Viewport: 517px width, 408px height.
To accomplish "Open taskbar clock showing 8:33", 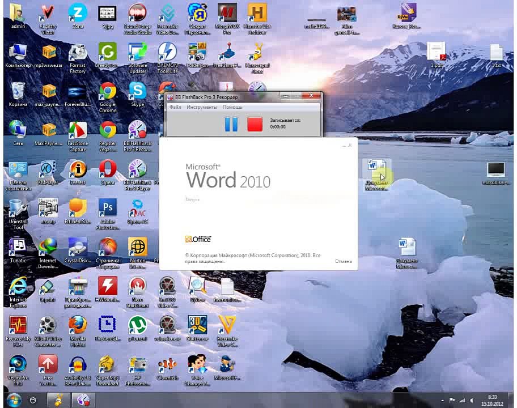I will [492, 401].
